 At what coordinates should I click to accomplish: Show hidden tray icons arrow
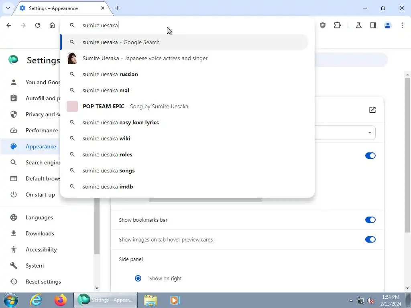point(351,300)
